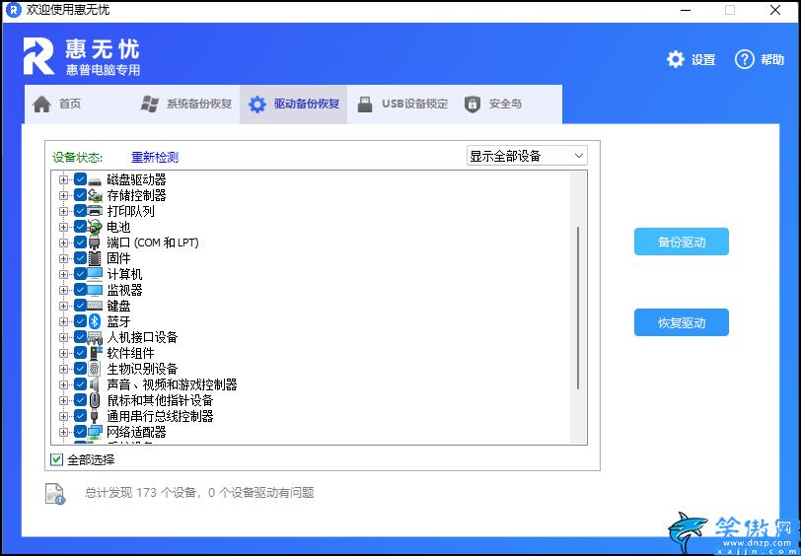This screenshot has height=556, width=801.
Task: Uncheck the 生物识别设备 checkbox
Action: pos(80,369)
